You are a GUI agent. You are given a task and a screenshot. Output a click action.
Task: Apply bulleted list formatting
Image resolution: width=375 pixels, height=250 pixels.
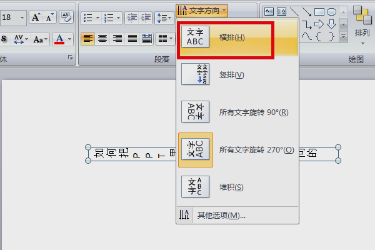88,18
